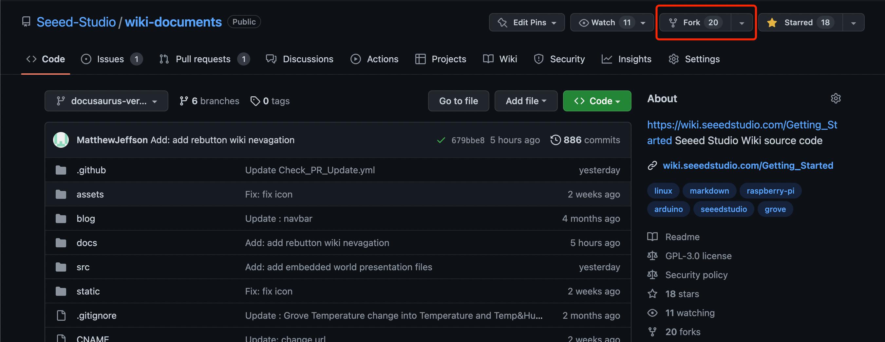Click the .gitignore file icon
This screenshot has height=342, width=885.
click(x=61, y=315)
